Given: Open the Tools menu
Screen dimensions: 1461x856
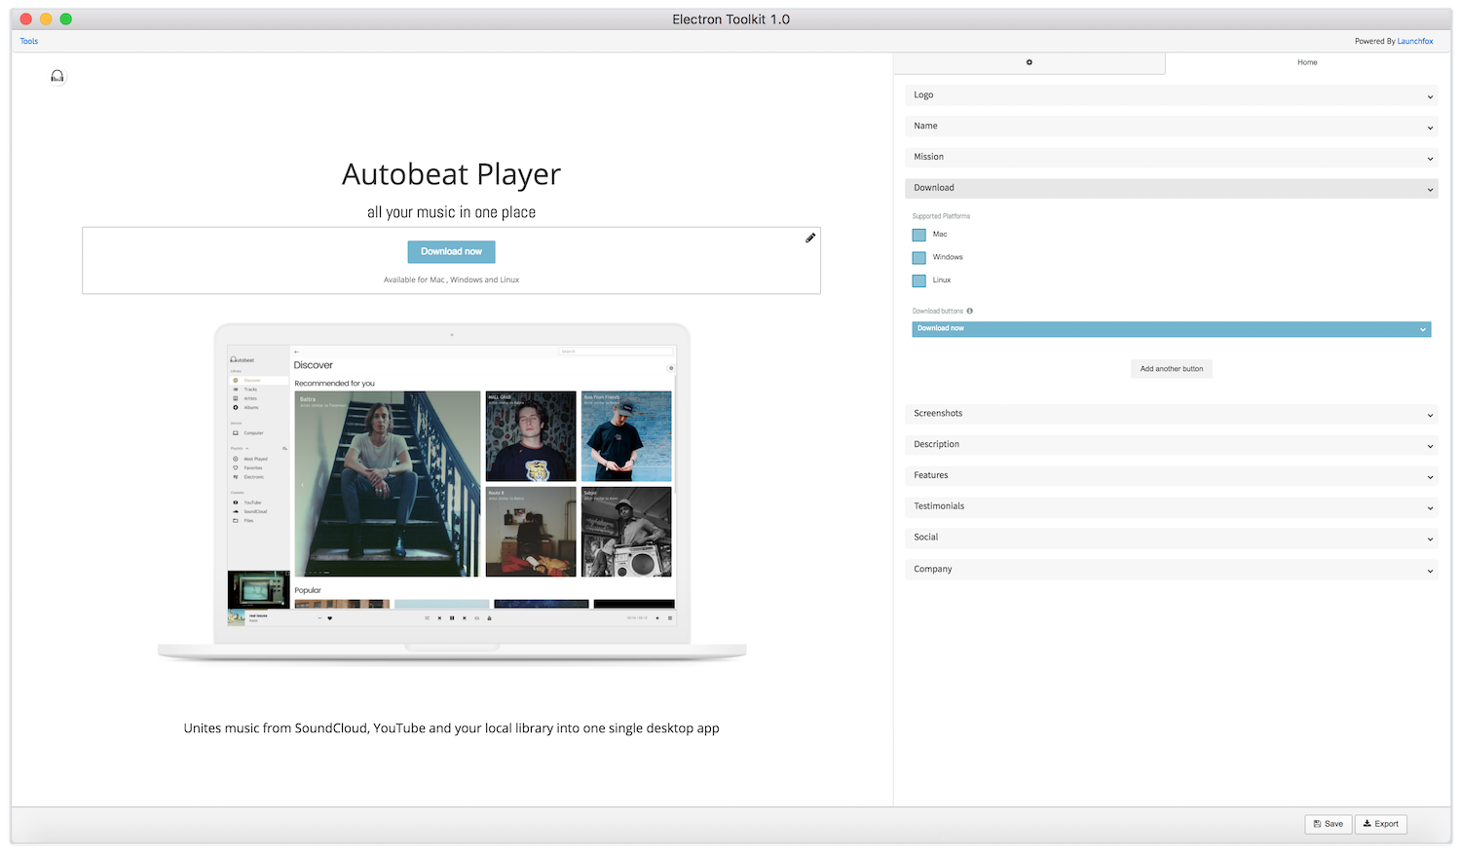Looking at the screenshot, I should (x=29, y=41).
